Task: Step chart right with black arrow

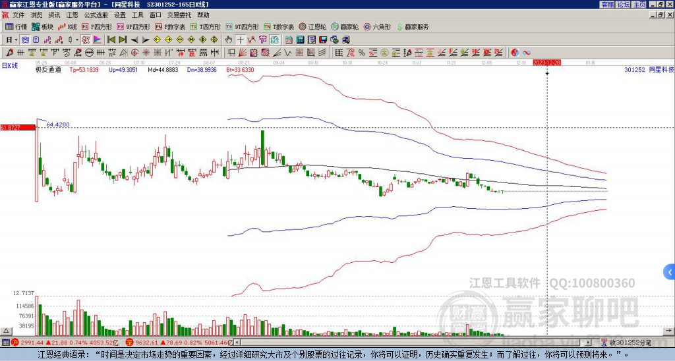Action: point(146,40)
